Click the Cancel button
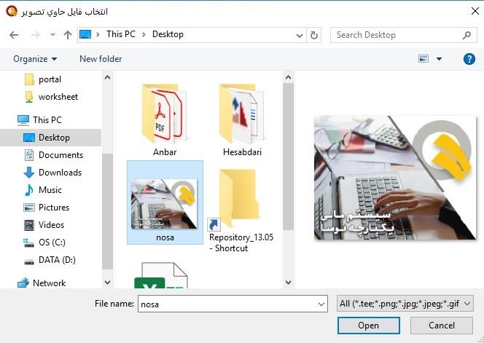Viewport: 484px width, 343px height. point(442,326)
